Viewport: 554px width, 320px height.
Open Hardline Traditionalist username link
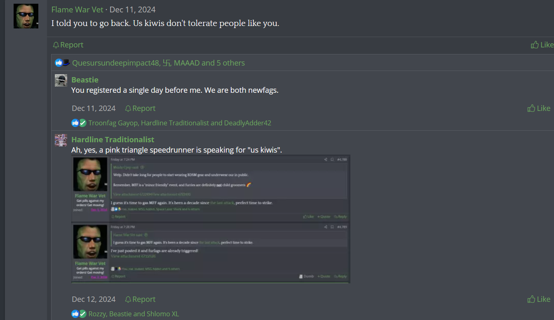(x=113, y=139)
